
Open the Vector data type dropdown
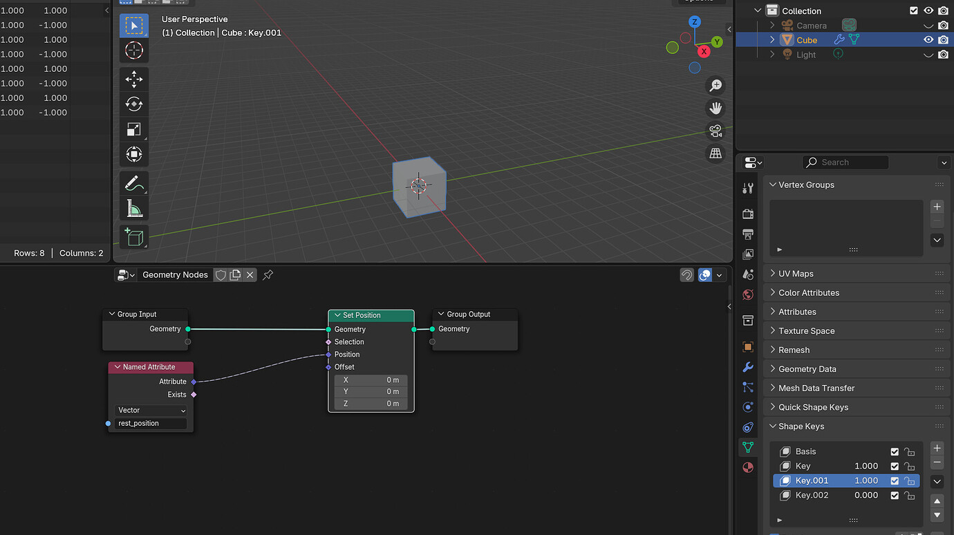point(151,411)
